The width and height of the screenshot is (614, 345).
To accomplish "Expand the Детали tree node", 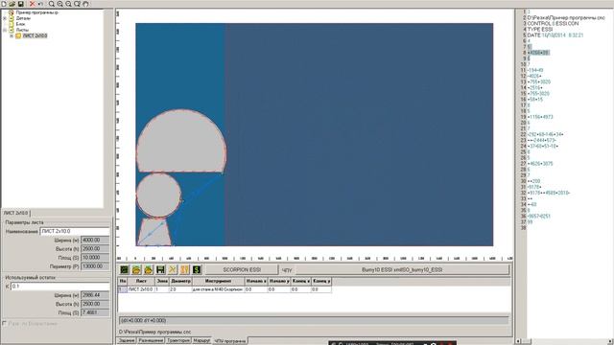I will pos(5,18).
